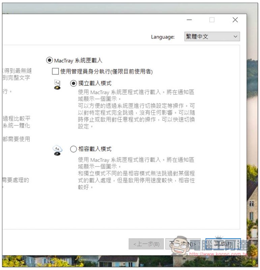This screenshot has width=260, height=270.
Task: Finish setup with the 完成(F) button
Action: click(223, 244)
